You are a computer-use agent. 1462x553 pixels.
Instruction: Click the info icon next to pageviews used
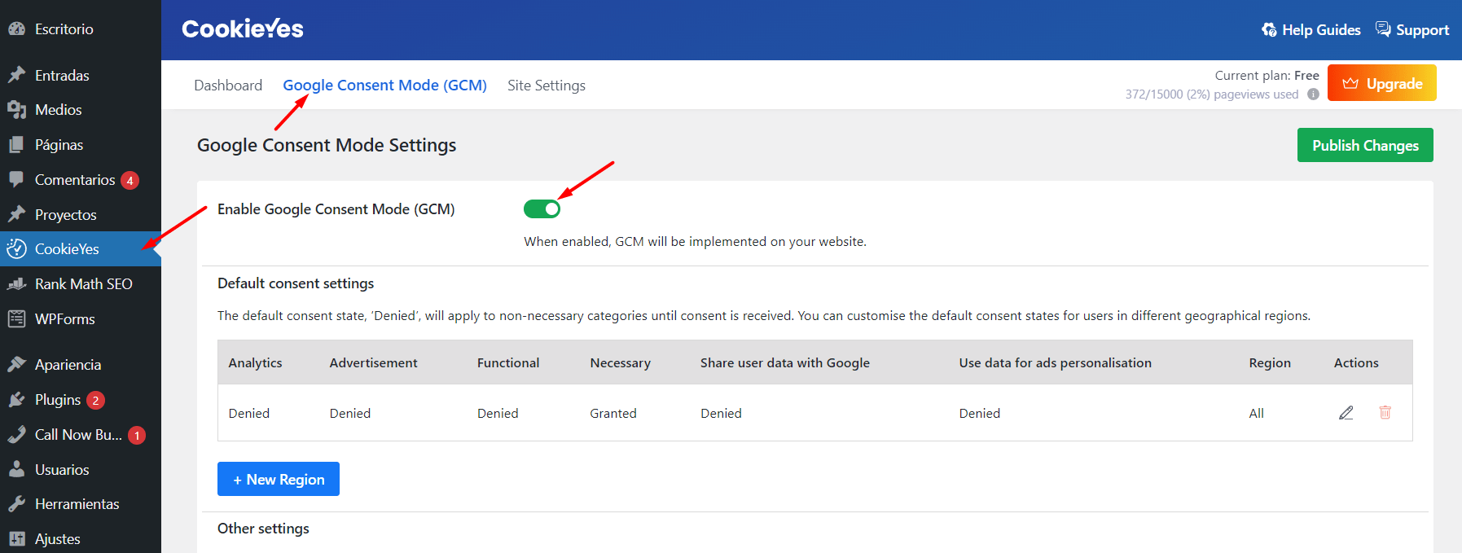tap(1313, 94)
